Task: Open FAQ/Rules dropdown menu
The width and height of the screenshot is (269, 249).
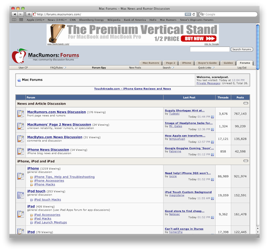Action: point(58,67)
